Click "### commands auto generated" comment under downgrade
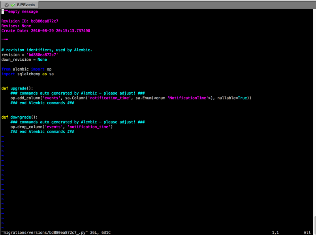This screenshot has height=235, width=316. click(77, 122)
